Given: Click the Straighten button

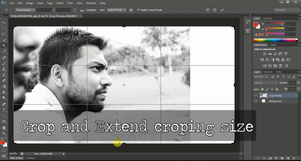Looking at the screenshot, I should 91,10.
